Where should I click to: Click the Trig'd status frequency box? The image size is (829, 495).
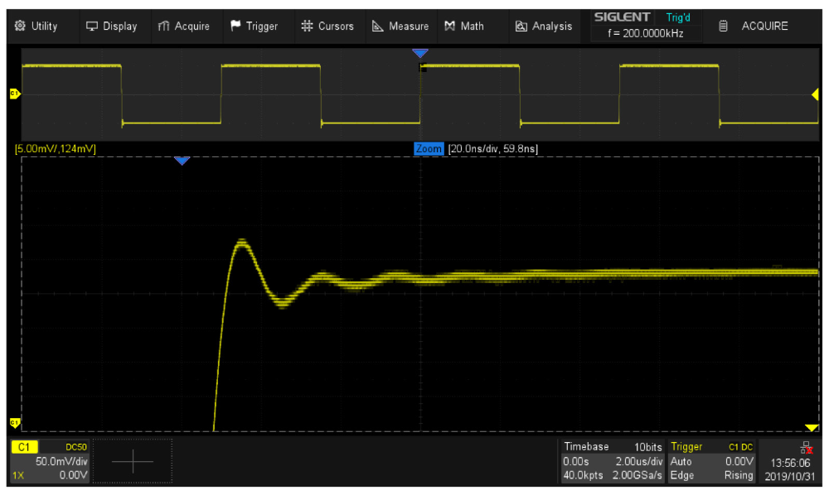(644, 26)
